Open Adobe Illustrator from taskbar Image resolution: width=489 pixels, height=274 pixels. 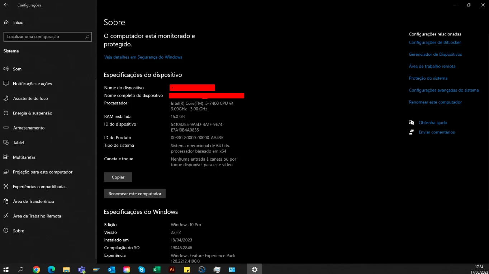tap(172, 269)
